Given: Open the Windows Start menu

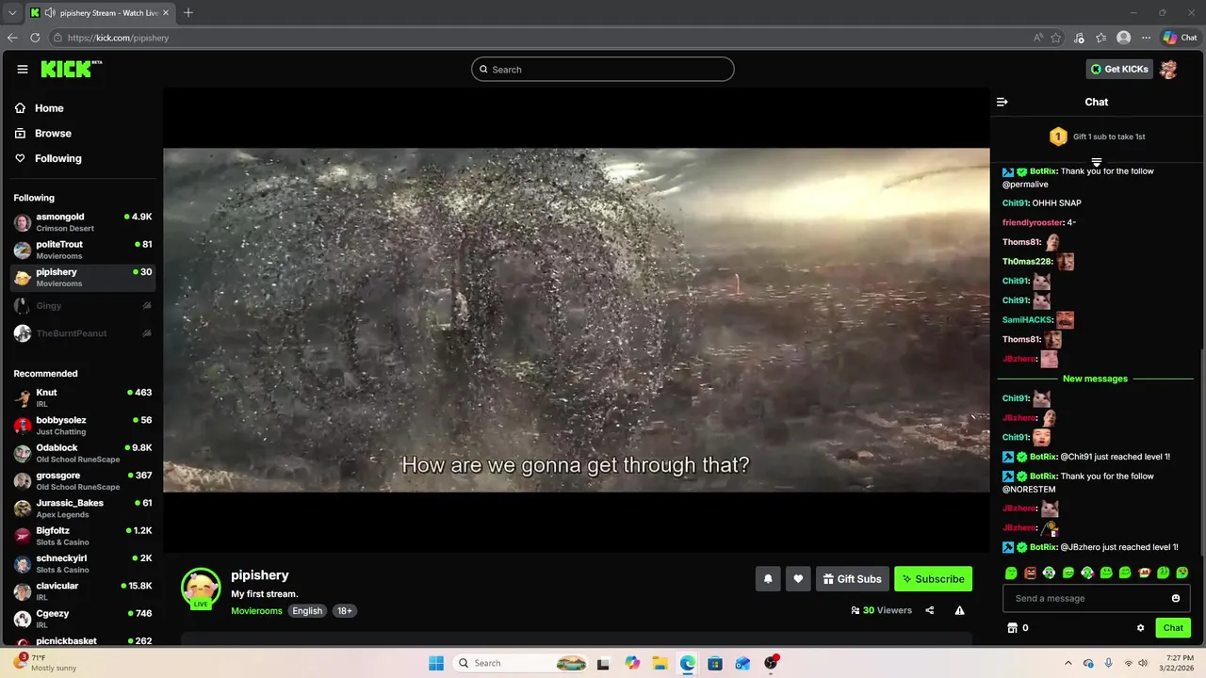Looking at the screenshot, I should click(x=436, y=663).
